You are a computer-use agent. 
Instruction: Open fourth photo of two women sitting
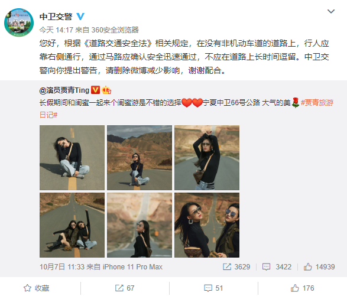[72, 225]
